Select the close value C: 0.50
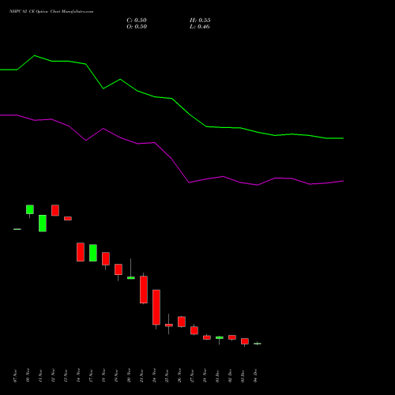 tap(137, 21)
